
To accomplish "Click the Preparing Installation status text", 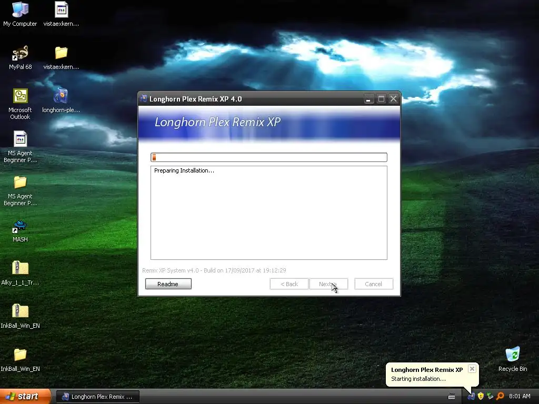I will point(184,170).
